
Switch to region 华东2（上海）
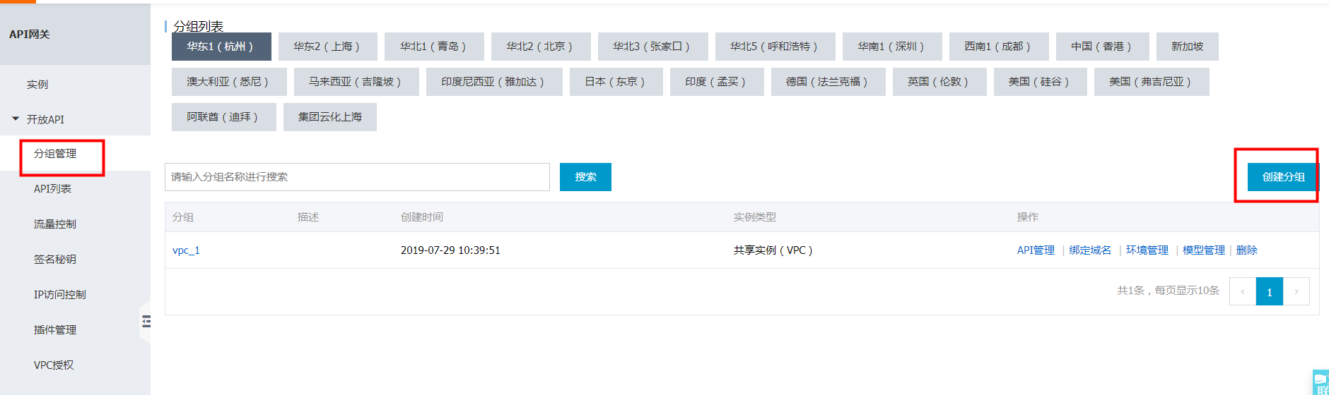328,47
